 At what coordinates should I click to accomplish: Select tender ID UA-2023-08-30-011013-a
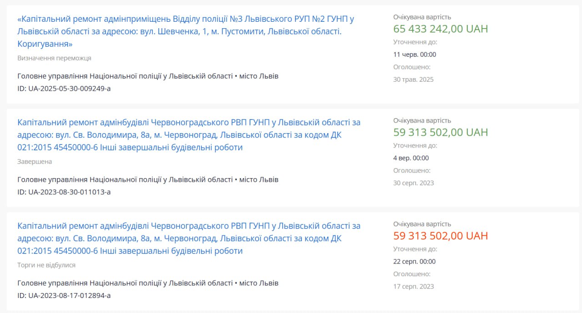64,192
